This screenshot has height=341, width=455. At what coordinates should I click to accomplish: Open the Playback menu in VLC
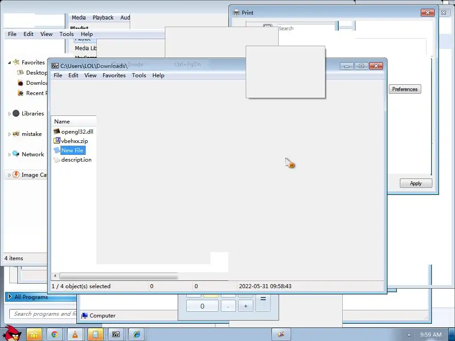pyautogui.click(x=103, y=17)
